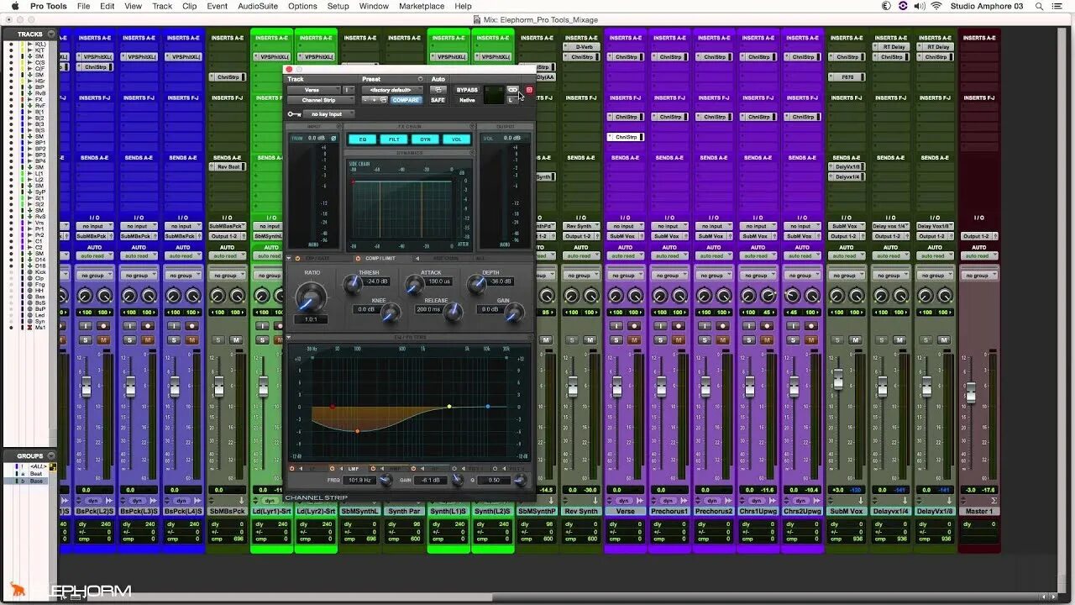The height and width of the screenshot is (605, 1075).
Task: Click the plug-in settings copy icon under Auto
Action: (438, 90)
